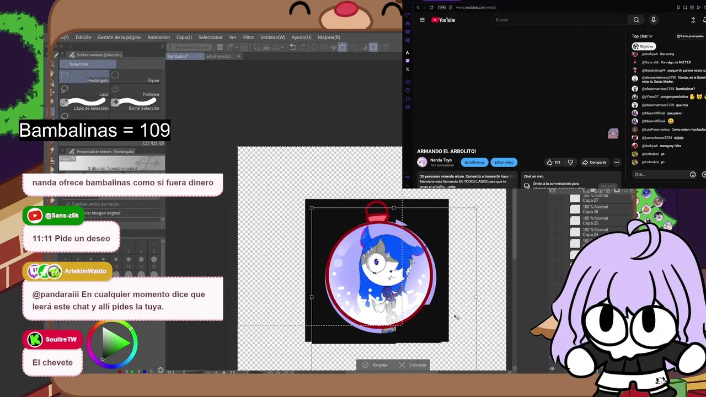
Task: Open the Animación menu
Action: (158, 37)
